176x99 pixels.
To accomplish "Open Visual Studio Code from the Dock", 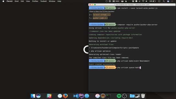I will point(76,96).
